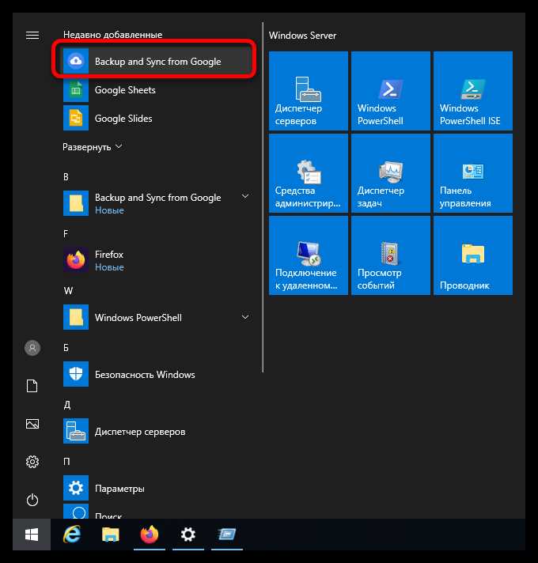Launch Google Sheets from recently added

155,90
